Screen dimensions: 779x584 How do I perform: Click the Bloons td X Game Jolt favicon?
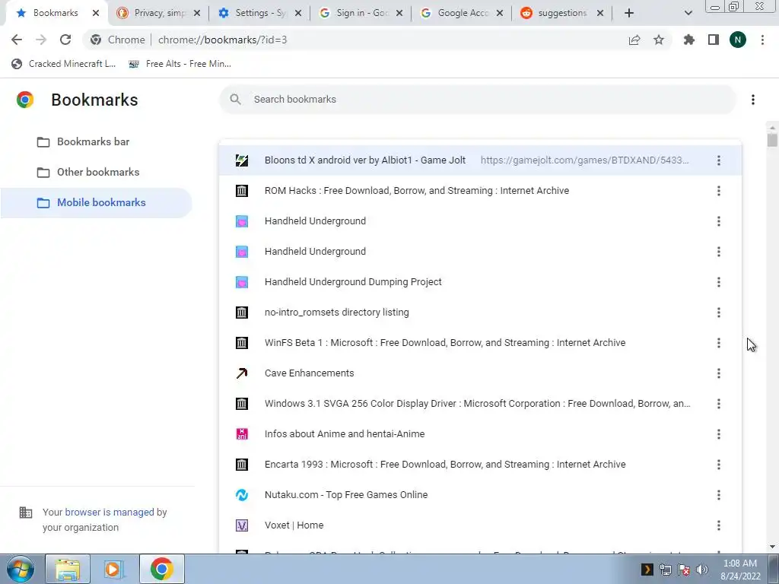click(x=242, y=160)
